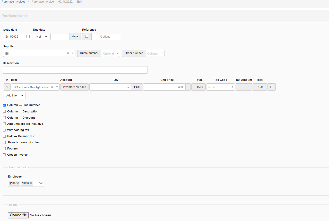Click the line options icon after row total
This screenshot has height=221, width=329.
click(271, 87)
